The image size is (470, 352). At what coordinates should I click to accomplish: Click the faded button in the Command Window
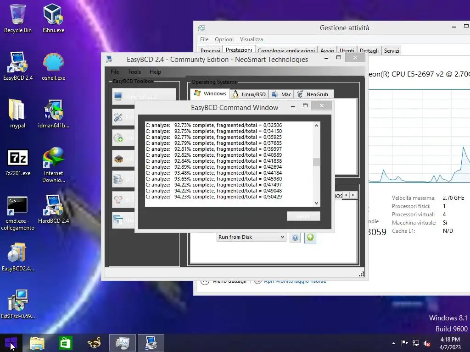(x=303, y=216)
